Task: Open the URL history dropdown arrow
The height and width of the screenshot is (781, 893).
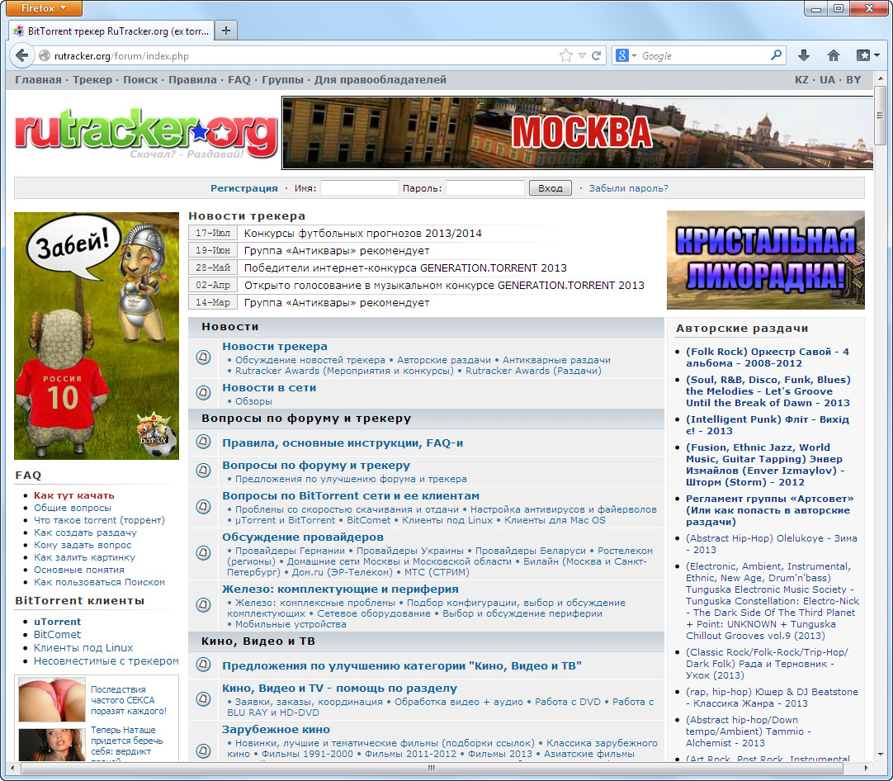Action: click(x=582, y=55)
